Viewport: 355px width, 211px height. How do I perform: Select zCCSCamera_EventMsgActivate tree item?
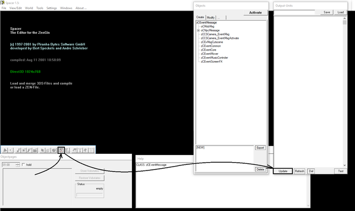pyautogui.click(x=220, y=38)
